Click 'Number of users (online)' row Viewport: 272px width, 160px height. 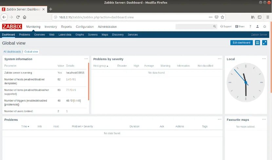click(x=45, y=111)
